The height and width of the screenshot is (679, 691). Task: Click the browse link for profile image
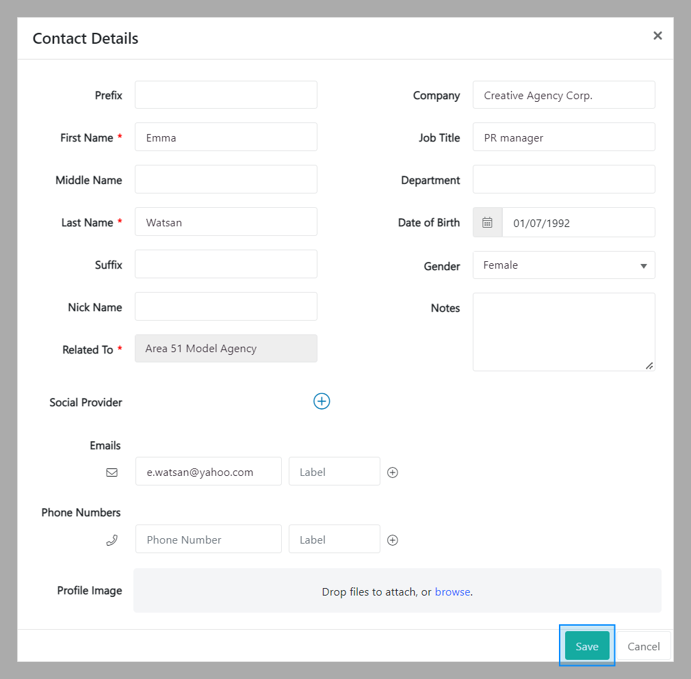(x=452, y=591)
